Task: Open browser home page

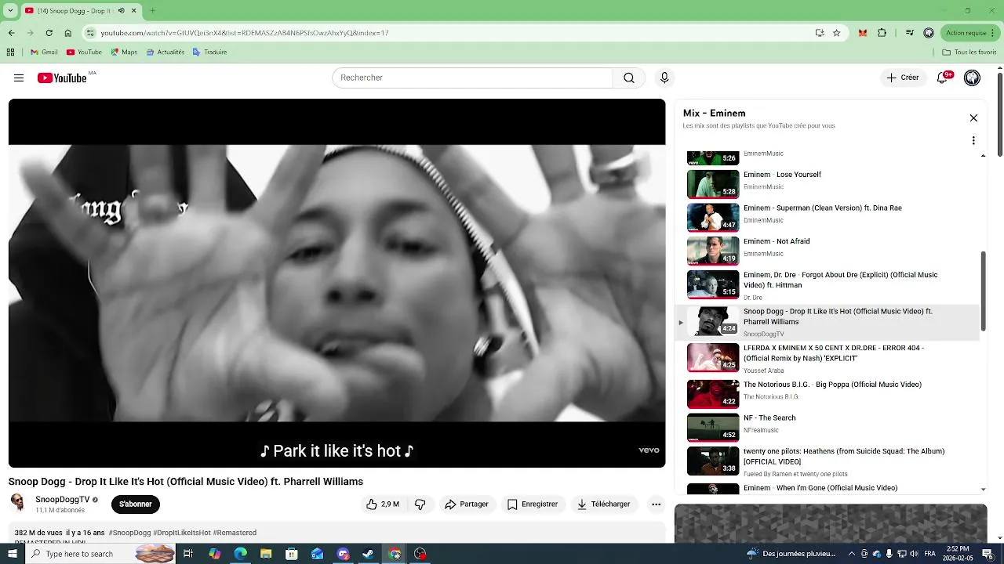Action: pyautogui.click(x=67, y=33)
